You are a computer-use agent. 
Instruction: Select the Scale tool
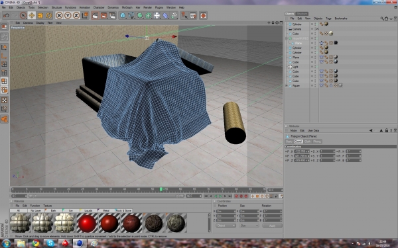pos(40,16)
